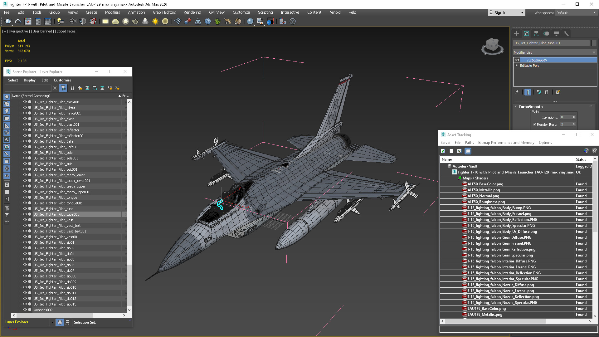Click the sun light icon in toolbar

(x=155, y=22)
